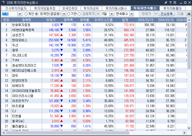Click up arrow indicator in 삼성전기 row

62,35
